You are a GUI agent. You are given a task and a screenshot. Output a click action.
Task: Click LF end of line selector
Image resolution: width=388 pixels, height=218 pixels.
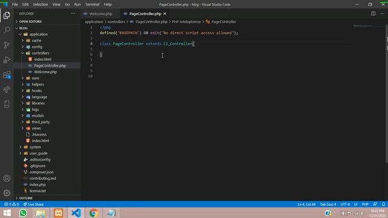pyautogui.click(x=356, y=205)
